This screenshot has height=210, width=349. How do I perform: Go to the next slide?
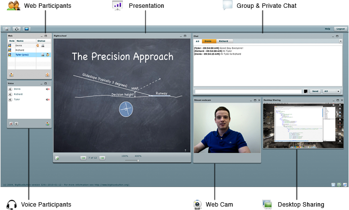click(102, 158)
